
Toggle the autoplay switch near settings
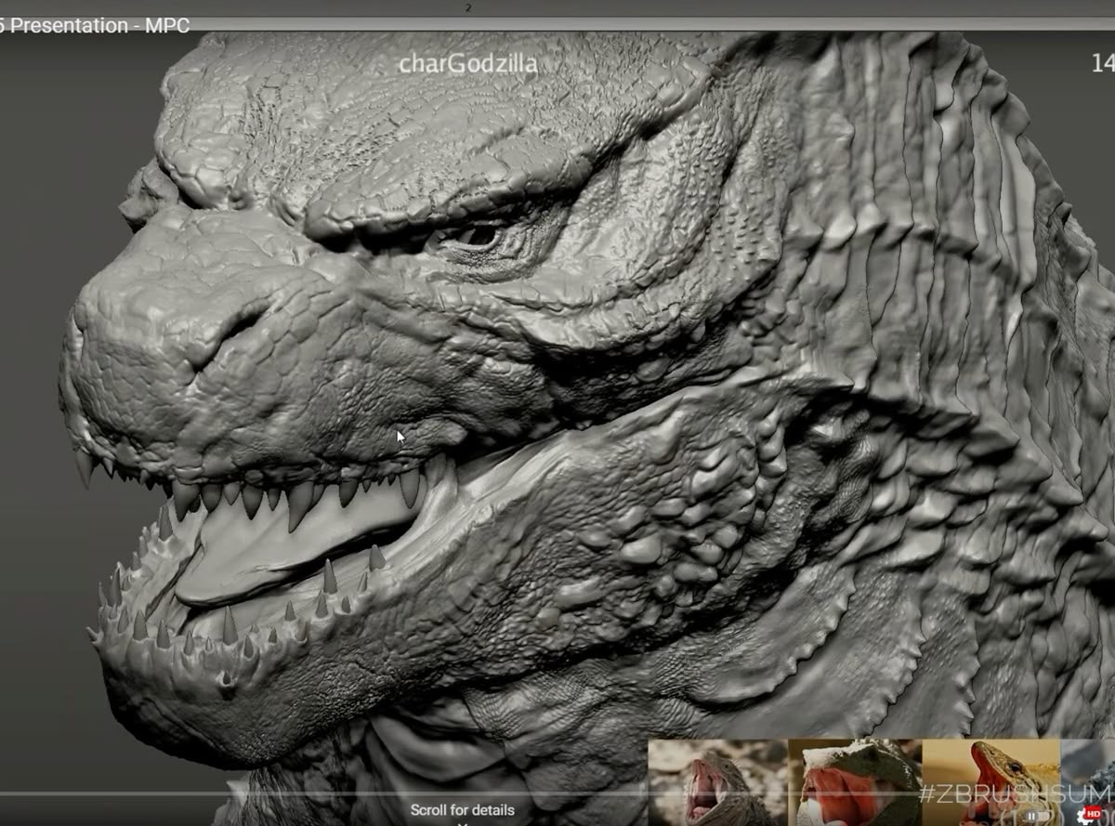pyautogui.click(x=1040, y=815)
